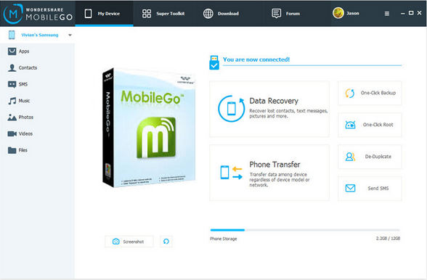Click the refresh icon next to Screenshot
Screen dimensions: 427x280
click(x=166, y=242)
